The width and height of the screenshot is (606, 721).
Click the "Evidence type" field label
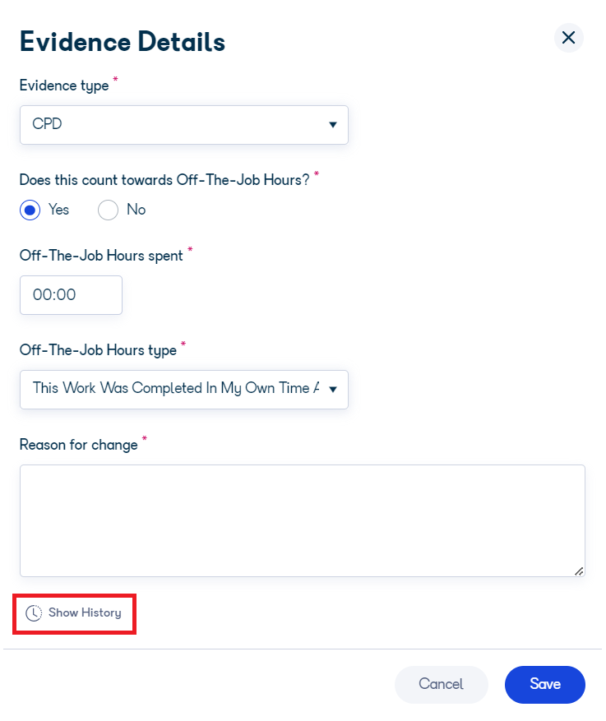(64, 86)
